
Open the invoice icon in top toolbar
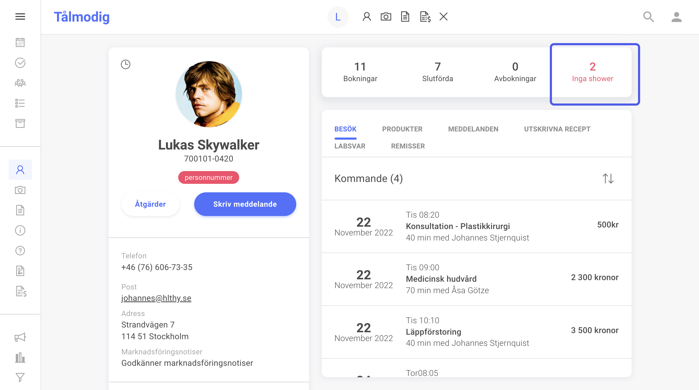tap(425, 17)
